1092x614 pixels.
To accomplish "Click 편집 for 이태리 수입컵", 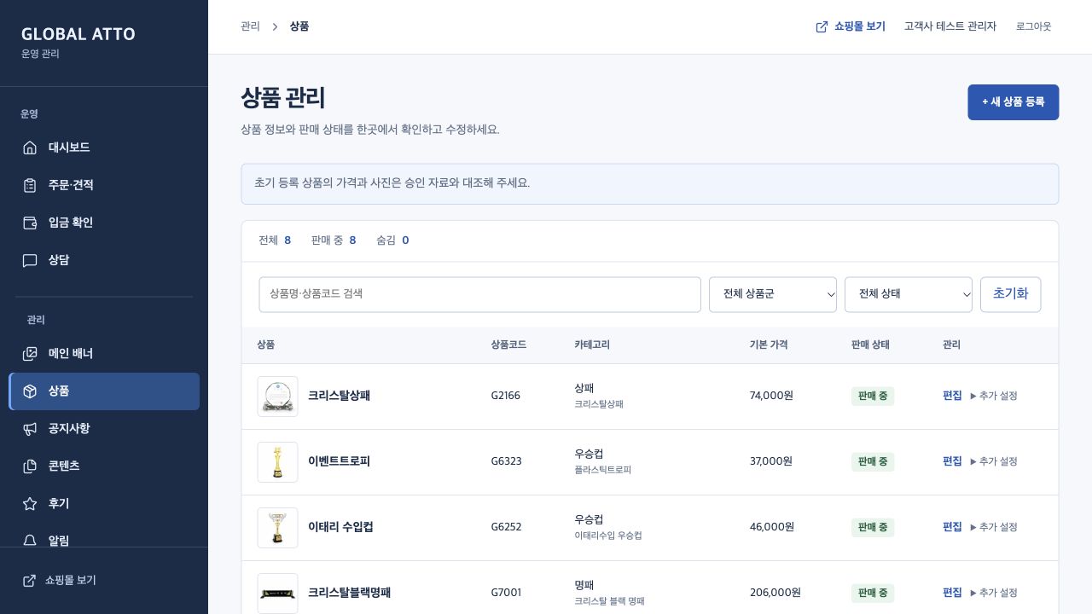I will pos(952,527).
